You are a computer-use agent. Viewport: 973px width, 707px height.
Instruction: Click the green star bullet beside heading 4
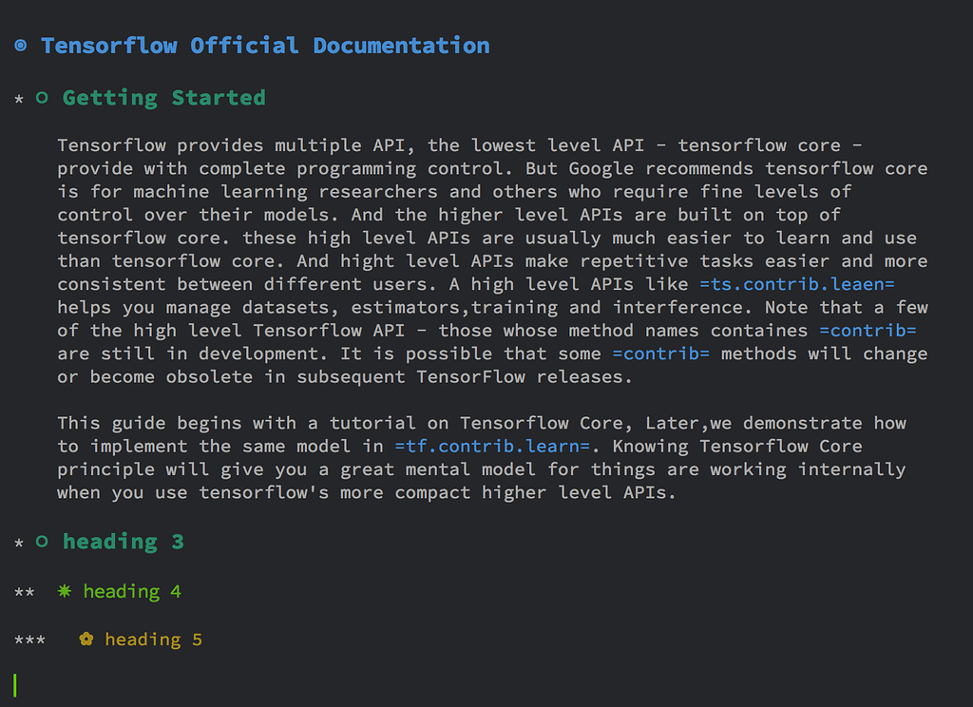[65, 591]
